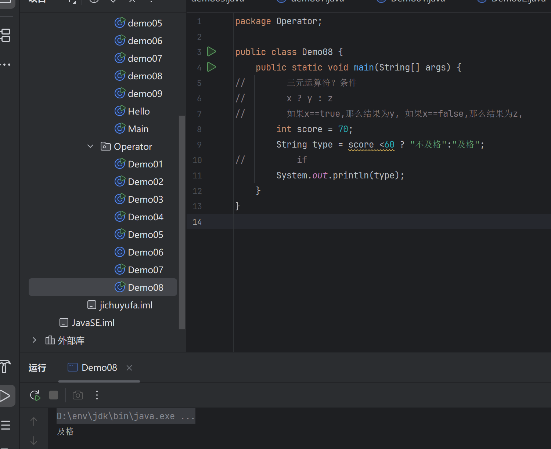
Task: Rerun Demo08 with the rerun icon
Action: point(35,395)
